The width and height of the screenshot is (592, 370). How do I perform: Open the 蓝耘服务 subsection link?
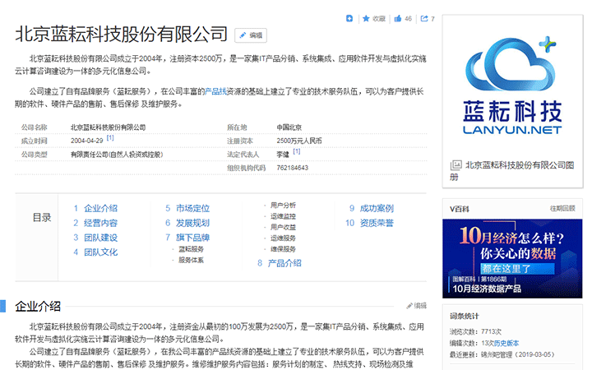tap(191, 249)
